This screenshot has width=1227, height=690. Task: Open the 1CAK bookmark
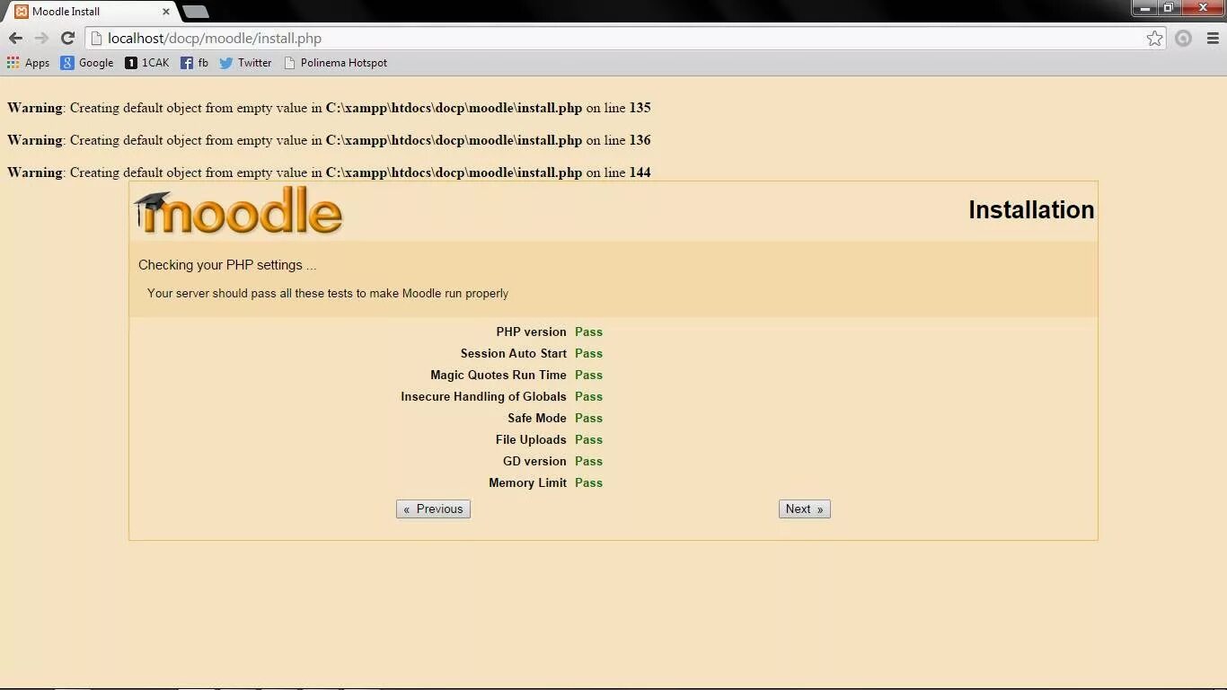pyautogui.click(x=146, y=63)
